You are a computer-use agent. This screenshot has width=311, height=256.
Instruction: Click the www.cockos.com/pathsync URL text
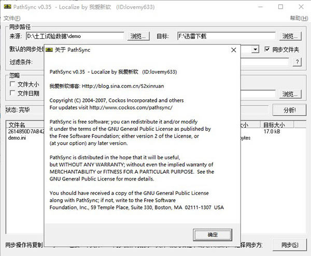point(131,108)
